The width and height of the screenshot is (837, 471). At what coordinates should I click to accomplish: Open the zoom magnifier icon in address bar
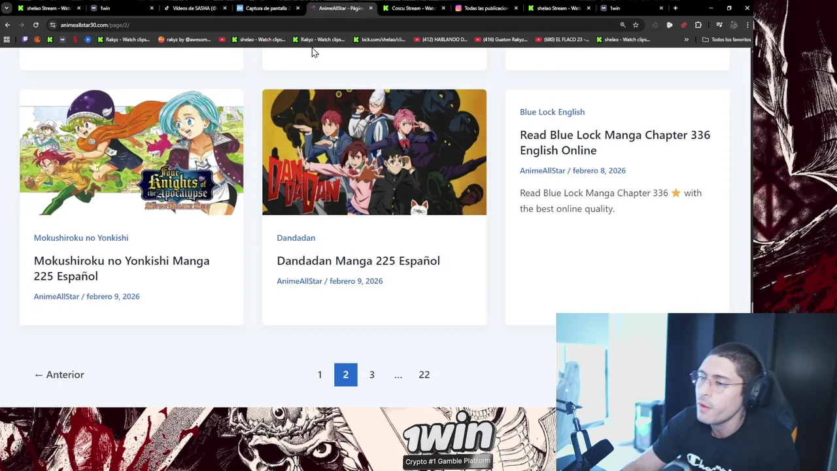pos(623,25)
